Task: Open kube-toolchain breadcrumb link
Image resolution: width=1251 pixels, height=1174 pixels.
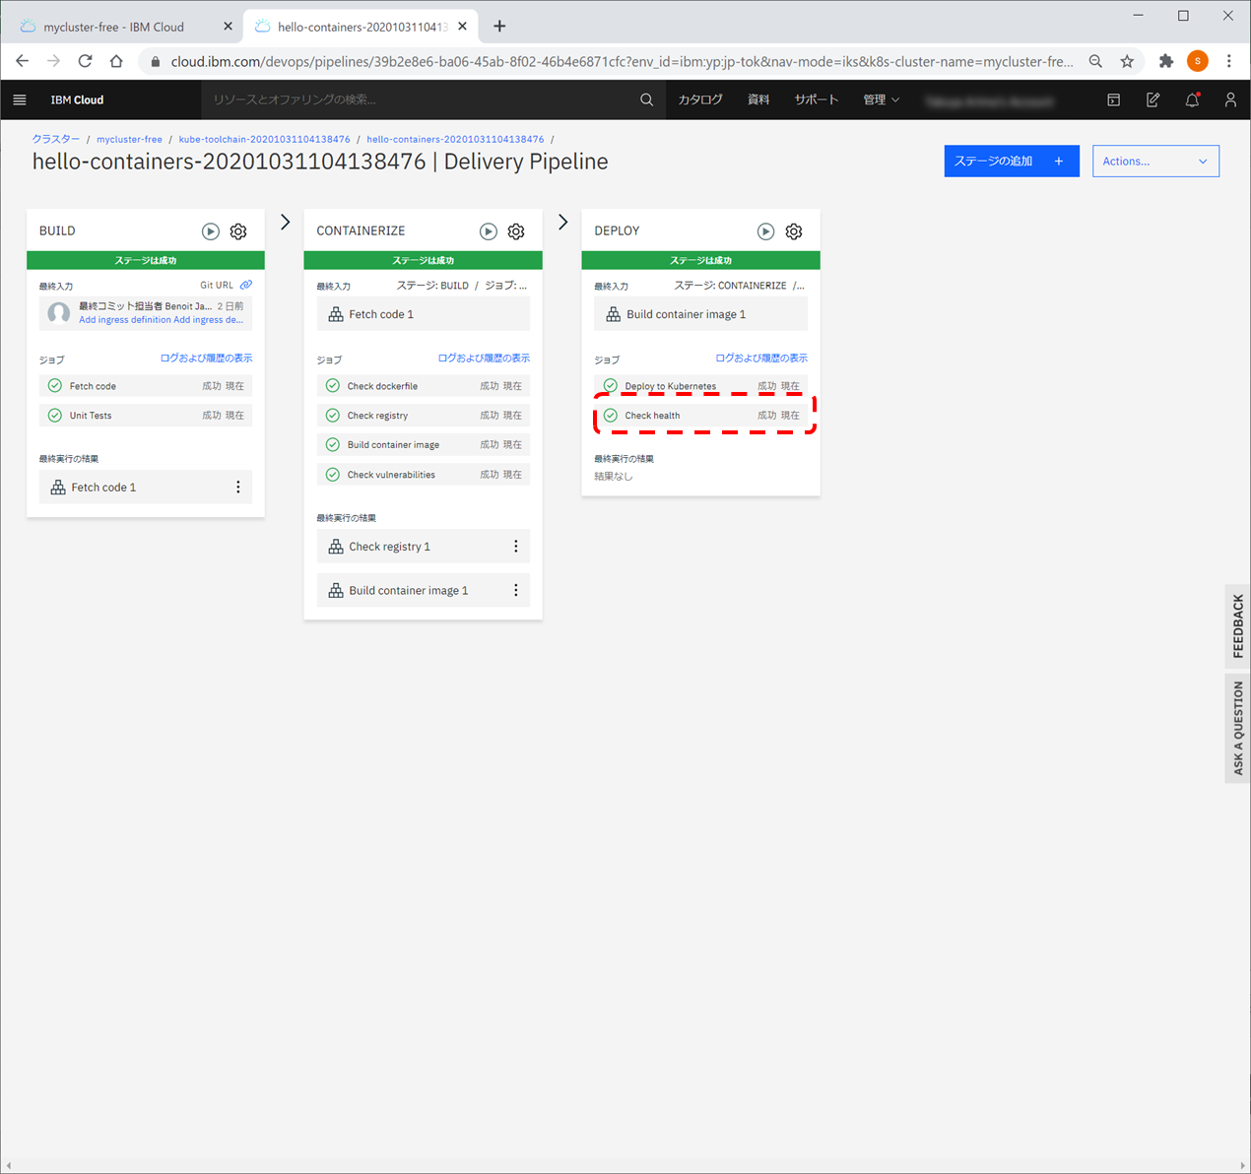Action: tap(264, 139)
